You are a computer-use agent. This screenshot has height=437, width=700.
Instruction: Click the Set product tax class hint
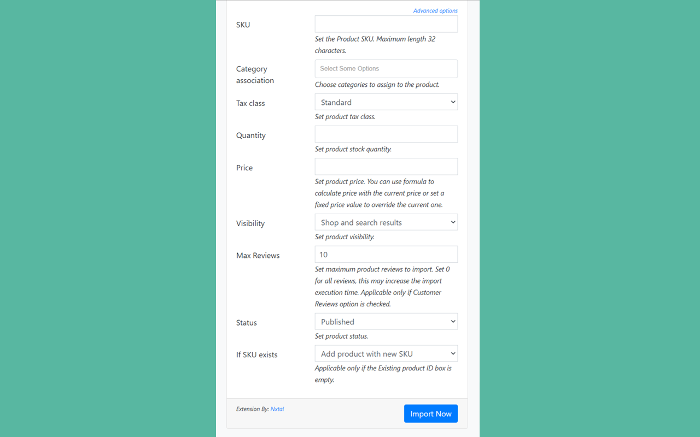click(x=345, y=116)
